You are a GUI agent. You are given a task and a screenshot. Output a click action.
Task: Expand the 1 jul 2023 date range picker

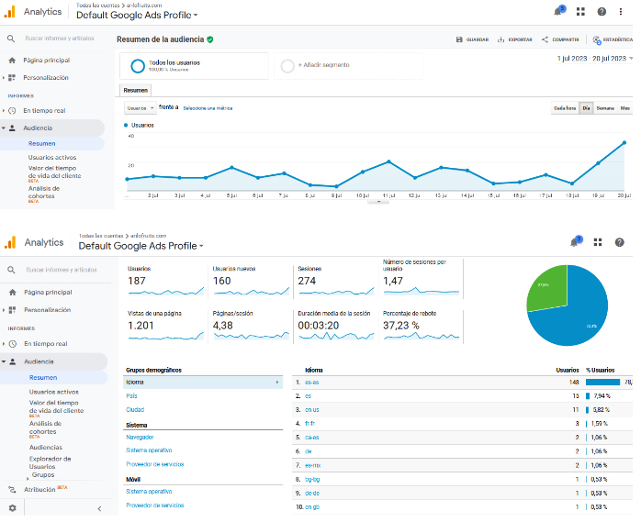[594, 59]
